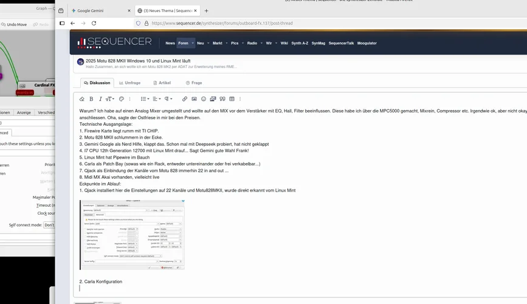Viewport: 527px width, 304px height.
Task: Click Redo in the Graph window toolbar
Action: 41,24
